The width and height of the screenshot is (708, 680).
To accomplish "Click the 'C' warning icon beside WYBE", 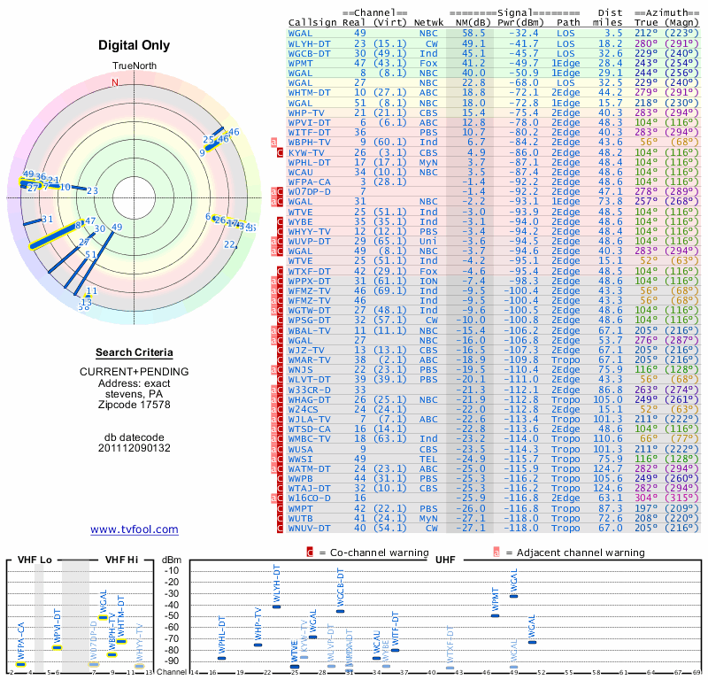I will pos(280,222).
